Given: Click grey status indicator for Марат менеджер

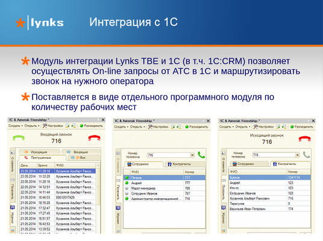Looking at the screenshot, I should tap(127, 188).
